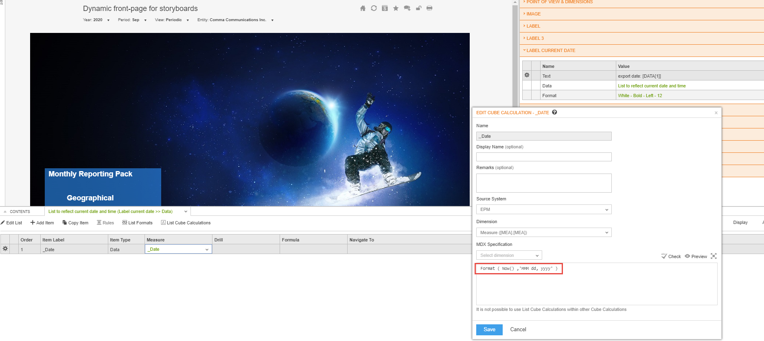The image size is (764, 341).
Task: Open the S storyboard icon
Action: tap(385, 8)
